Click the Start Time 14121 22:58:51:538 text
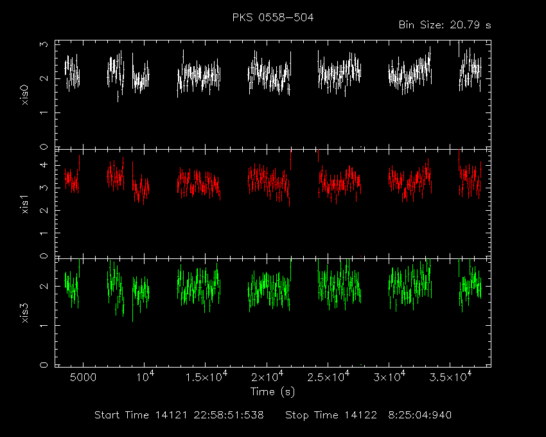 [x=179, y=415]
